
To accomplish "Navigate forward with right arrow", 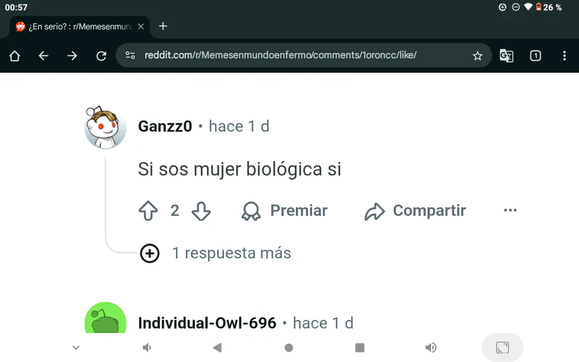I will point(72,56).
